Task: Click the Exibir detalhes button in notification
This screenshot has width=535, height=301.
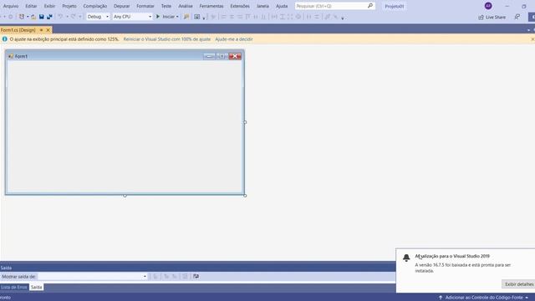Action: 519,284
